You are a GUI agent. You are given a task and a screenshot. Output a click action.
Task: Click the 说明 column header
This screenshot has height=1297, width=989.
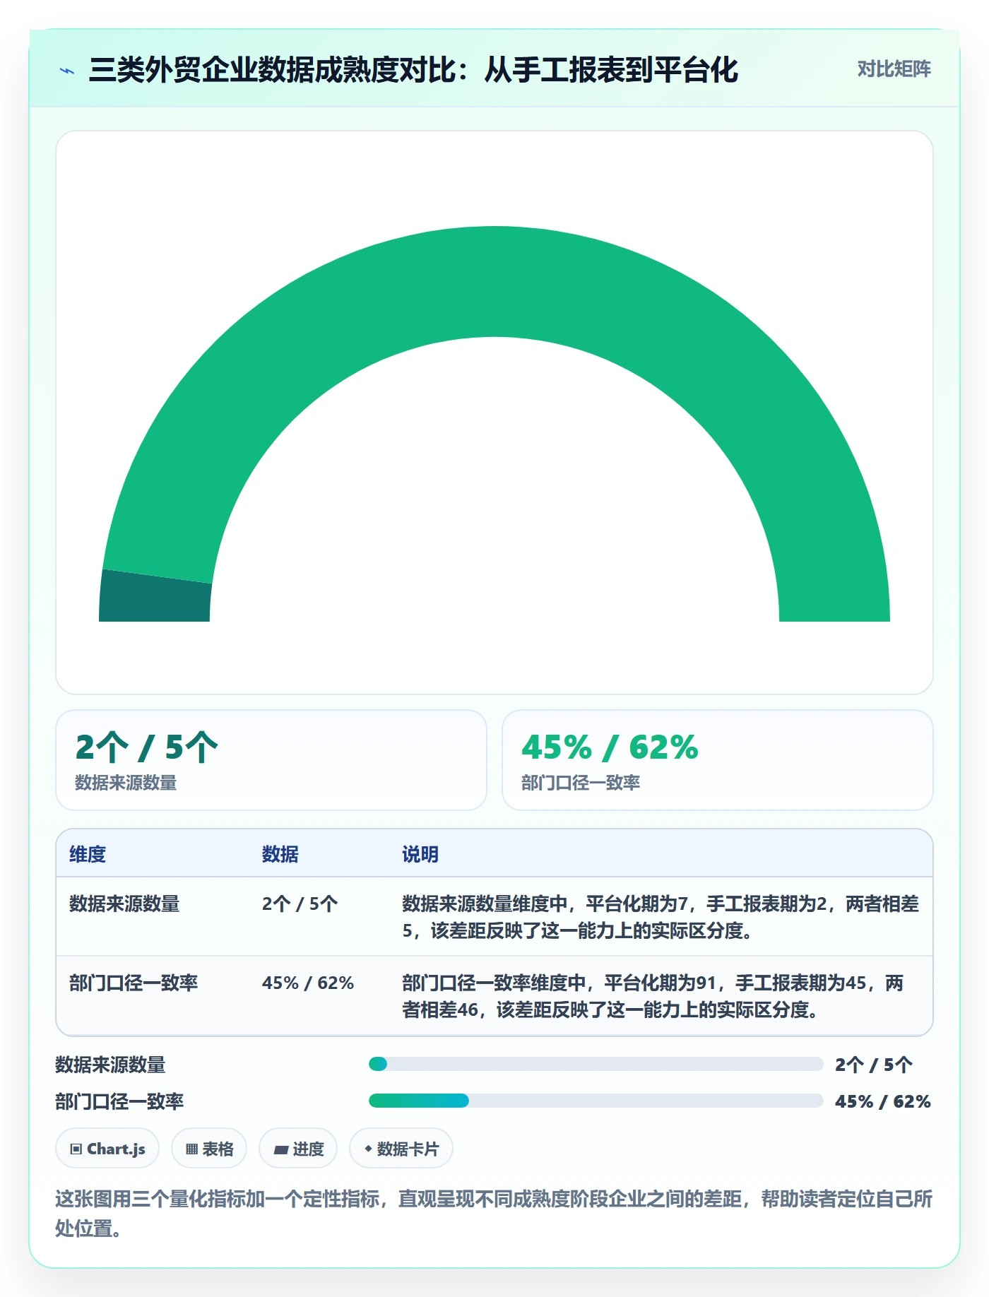(x=420, y=854)
